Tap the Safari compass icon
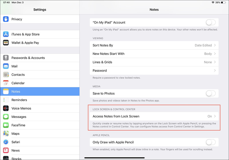229x160 pixels. pos(6,142)
